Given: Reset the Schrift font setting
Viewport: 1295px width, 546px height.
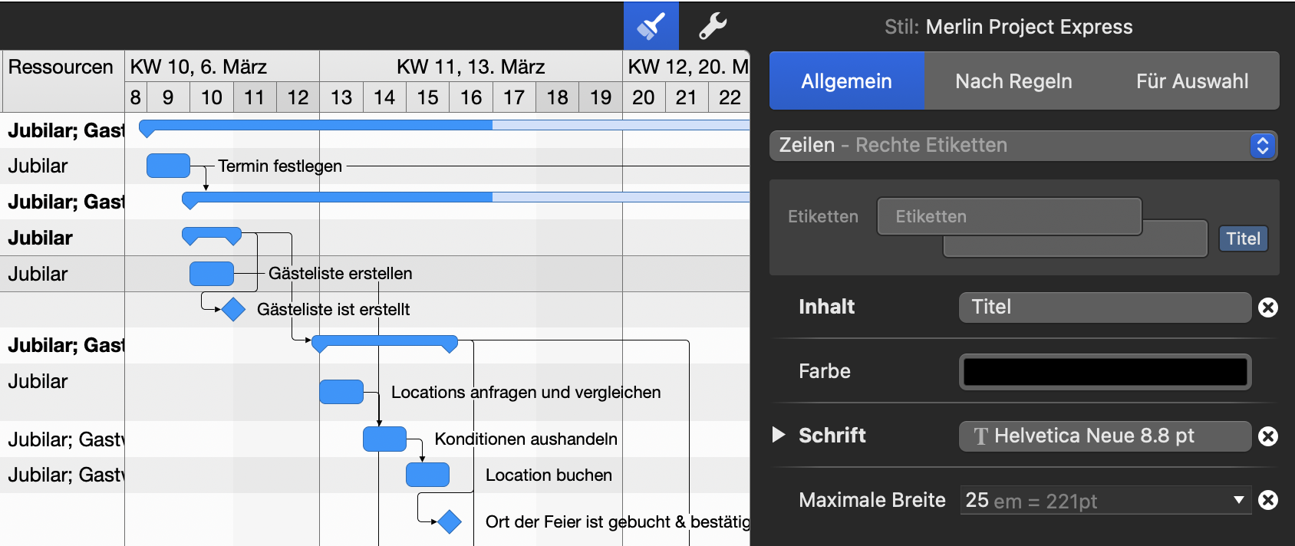Looking at the screenshot, I should tap(1268, 436).
